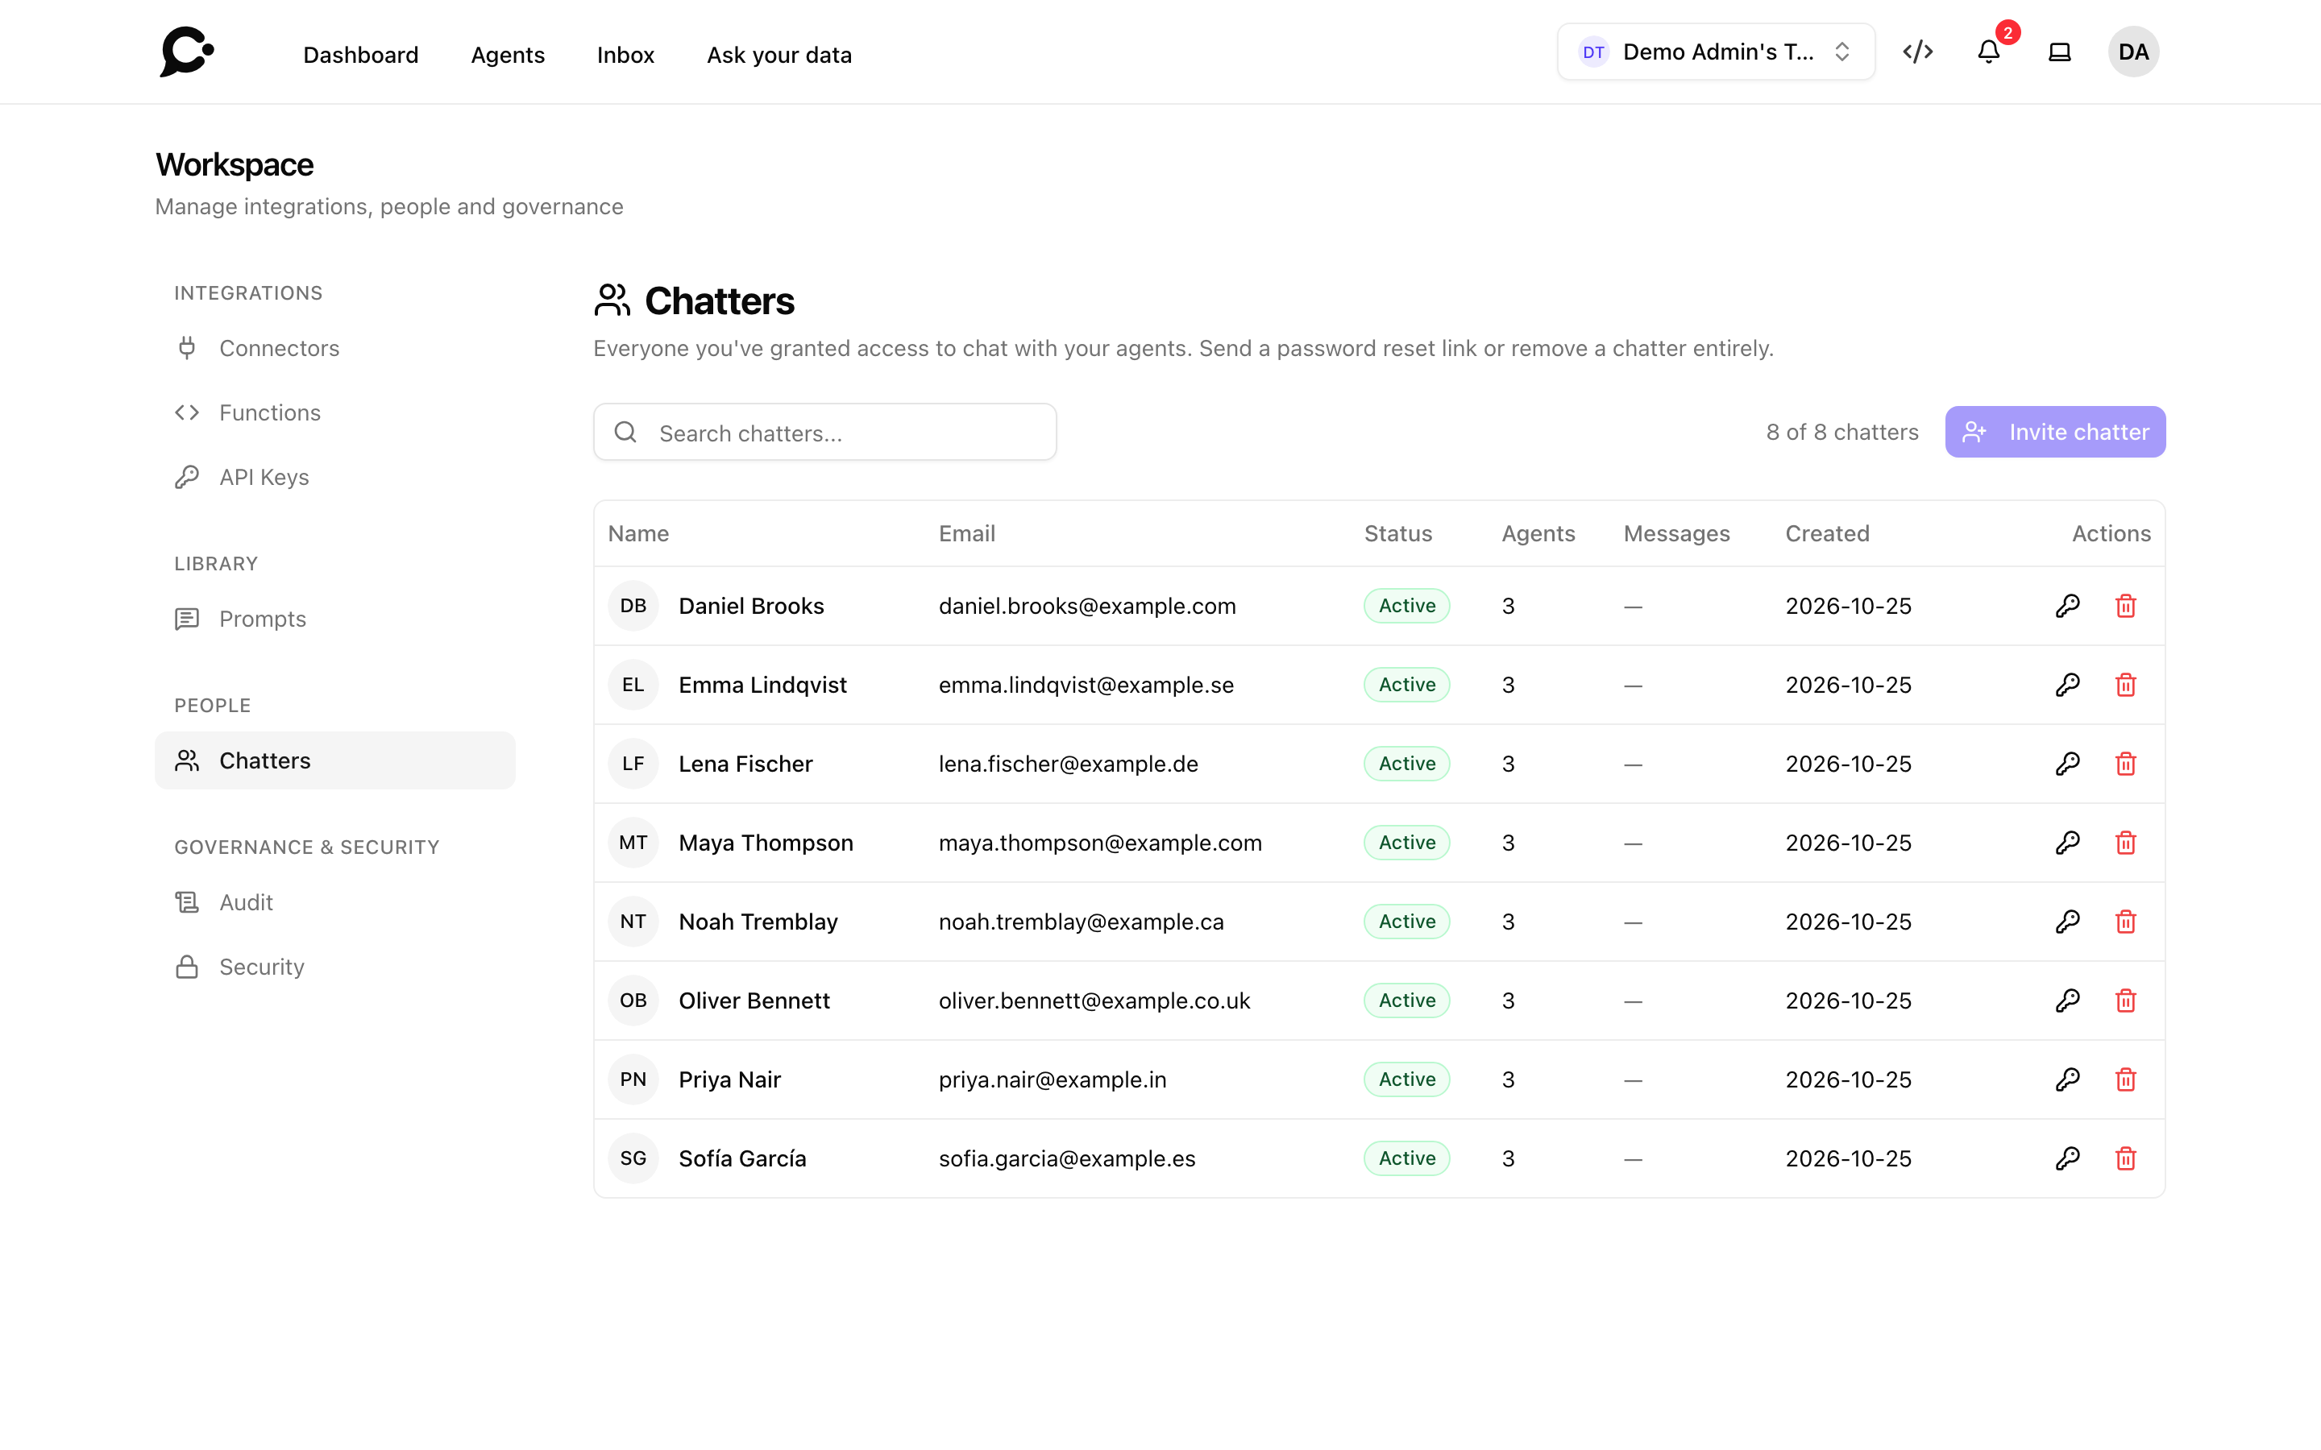This screenshot has height=1450, width=2321.
Task: Expand the Demo Admin's team switcher
Action: click(x=1716, y=52)
